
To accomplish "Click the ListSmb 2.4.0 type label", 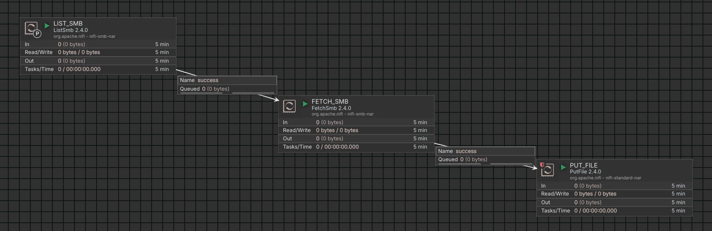I will (x=70, y=30).
